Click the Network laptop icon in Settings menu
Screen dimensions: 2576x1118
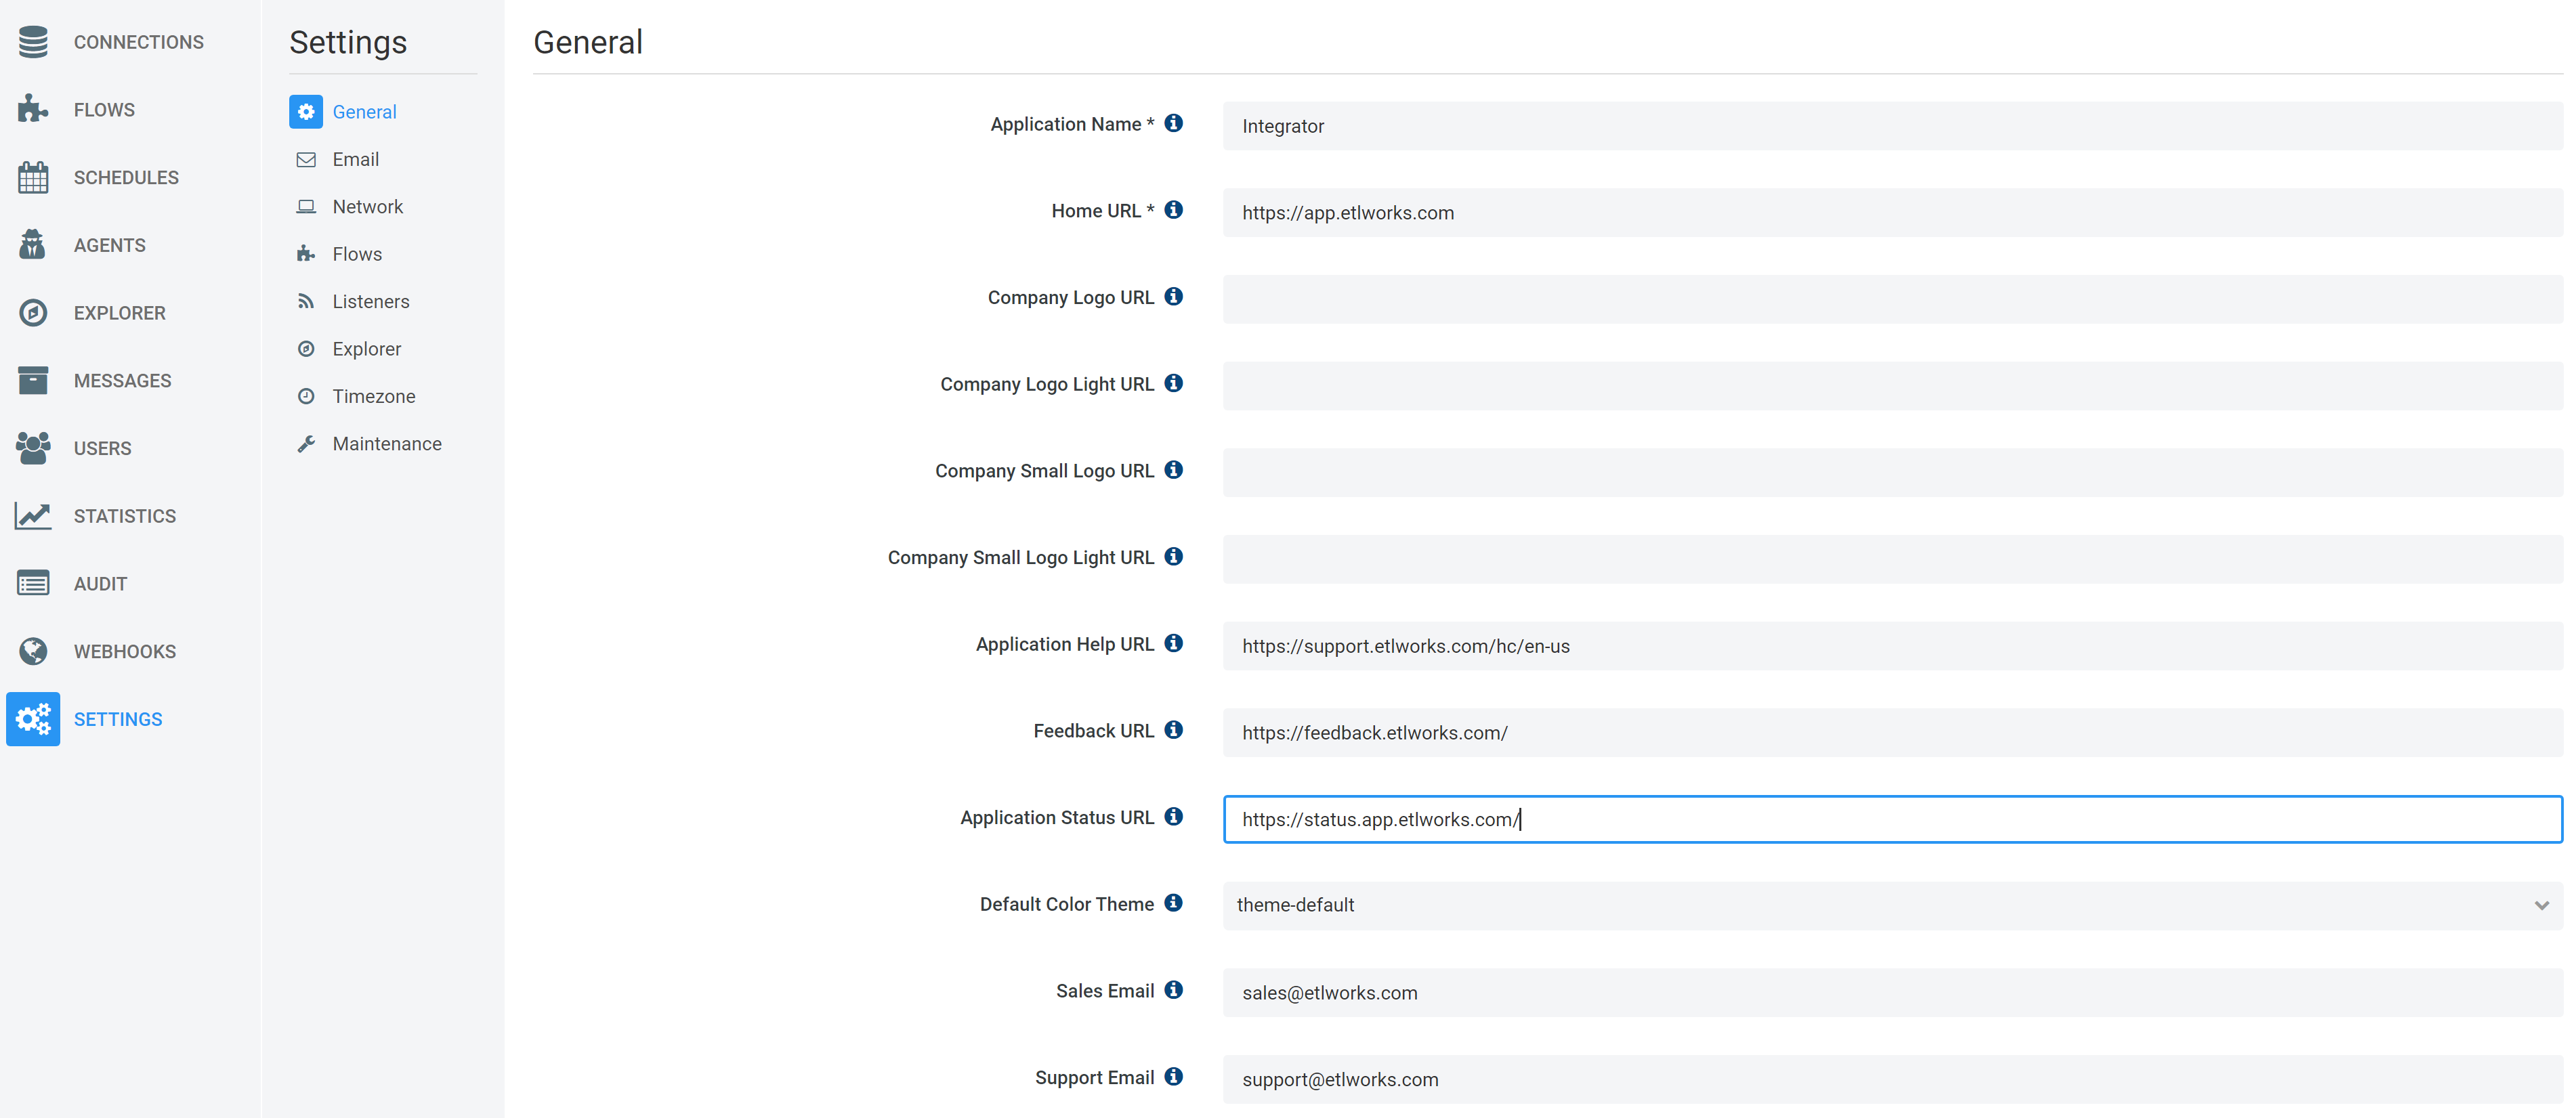[306, 207]
